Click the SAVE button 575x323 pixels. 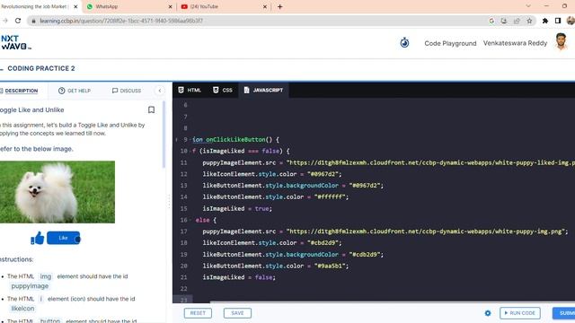[237, 313]
